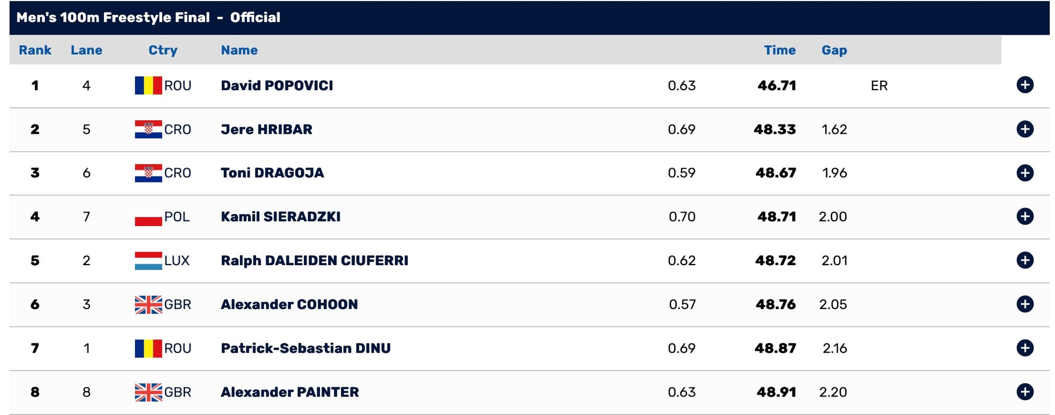Click the Name column header
Image resolution: width=1055 pixels, height=415 pixels.
click(239, 50)
